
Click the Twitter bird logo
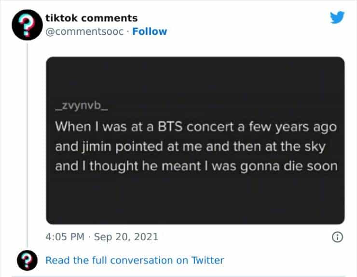click(x=337, y=18)
